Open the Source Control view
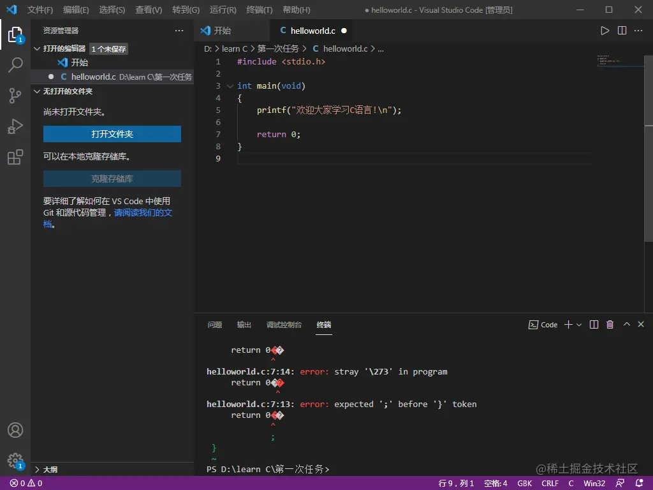The height and width of the screenshot is (490, 653). pos(15,95)
